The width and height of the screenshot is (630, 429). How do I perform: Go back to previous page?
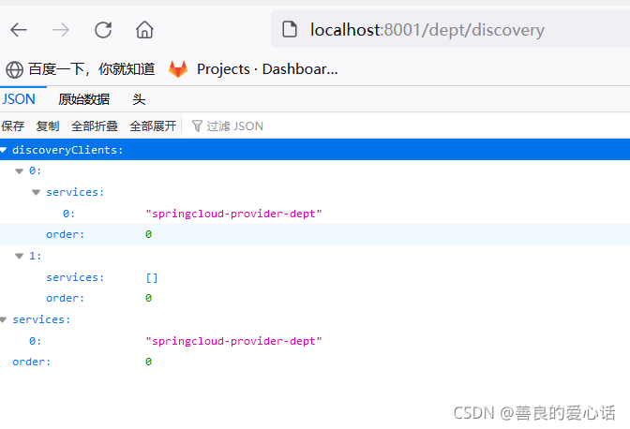[19, 30]
